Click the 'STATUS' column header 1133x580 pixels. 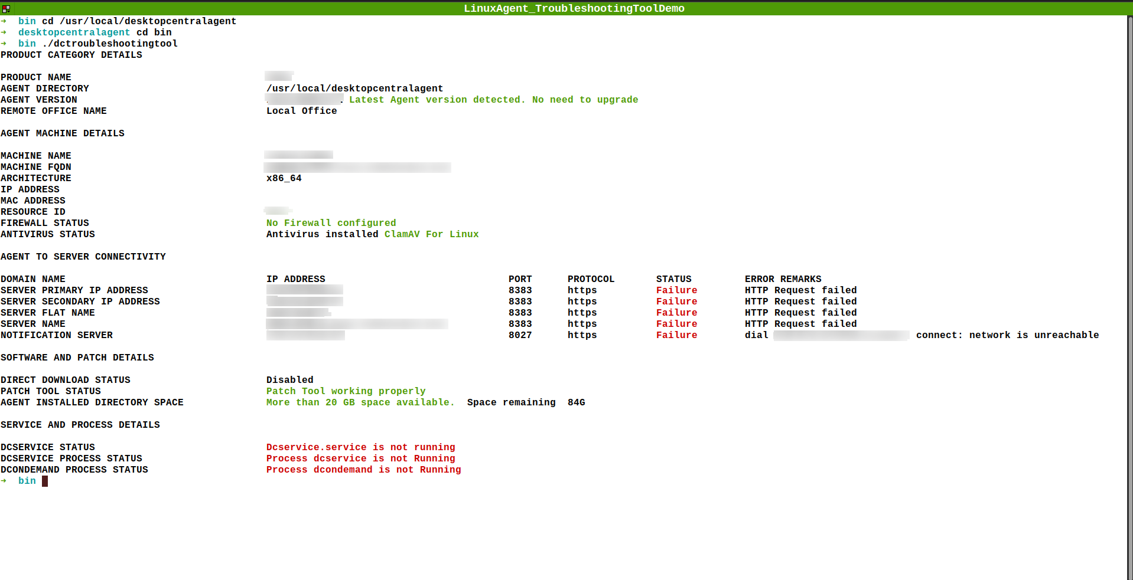pos(673,279)
